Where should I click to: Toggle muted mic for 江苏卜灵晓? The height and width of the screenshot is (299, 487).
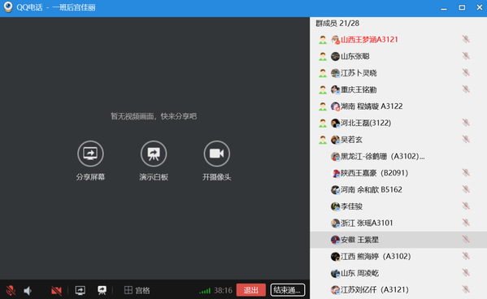[466, 72]
